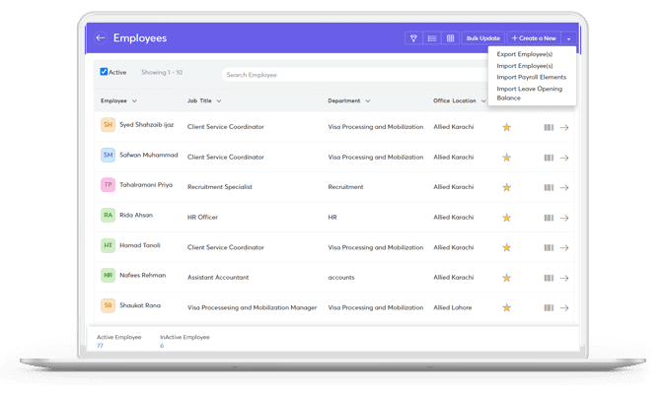Toggle favorite star for Hamad Tanoli

pos(506,247)
